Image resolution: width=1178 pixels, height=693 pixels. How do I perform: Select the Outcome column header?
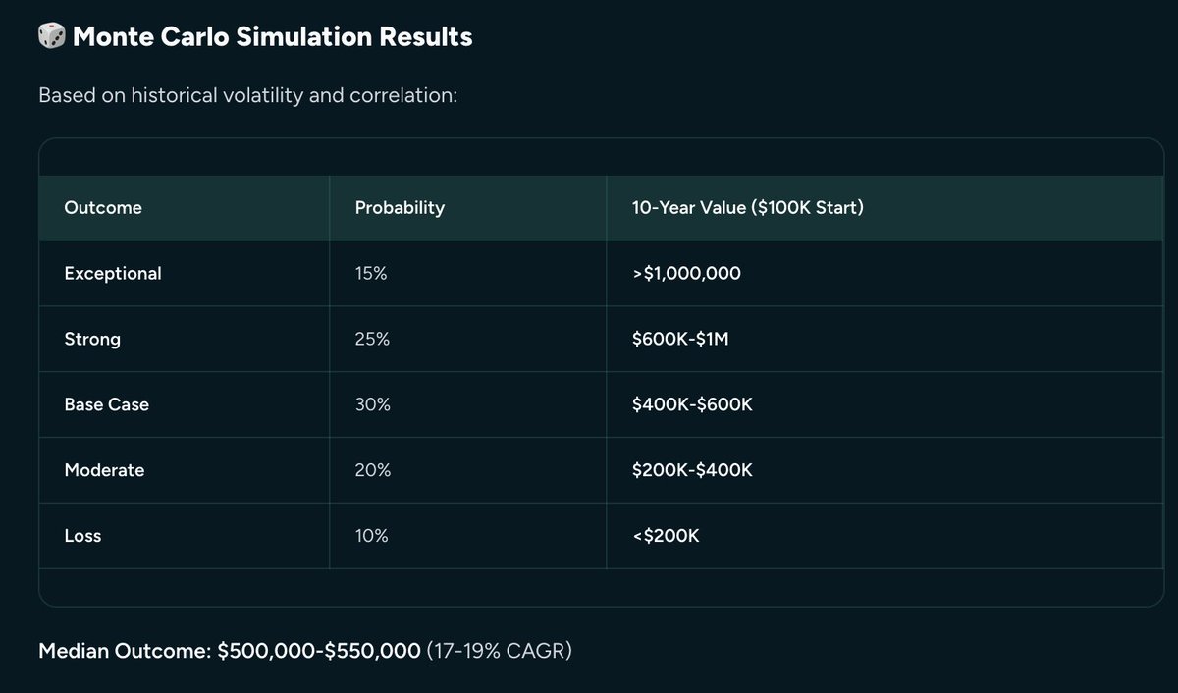103,208
